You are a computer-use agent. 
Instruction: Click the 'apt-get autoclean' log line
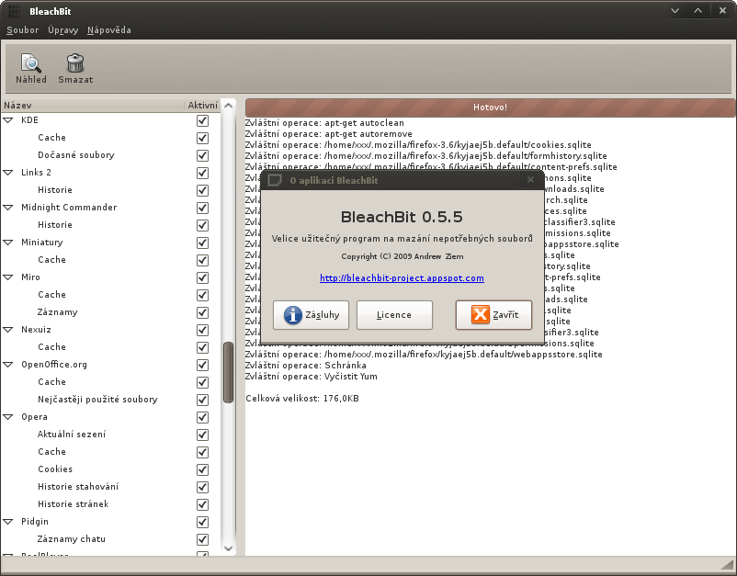tap(324, 123)
